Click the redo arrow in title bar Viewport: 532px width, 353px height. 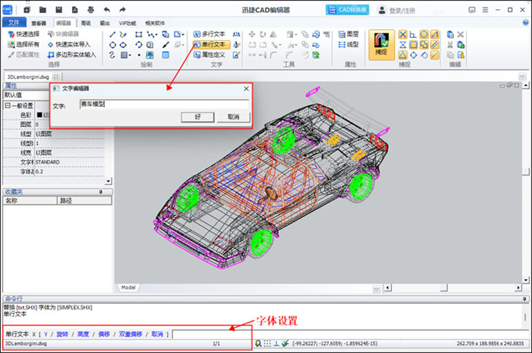[x=122, y=10]
